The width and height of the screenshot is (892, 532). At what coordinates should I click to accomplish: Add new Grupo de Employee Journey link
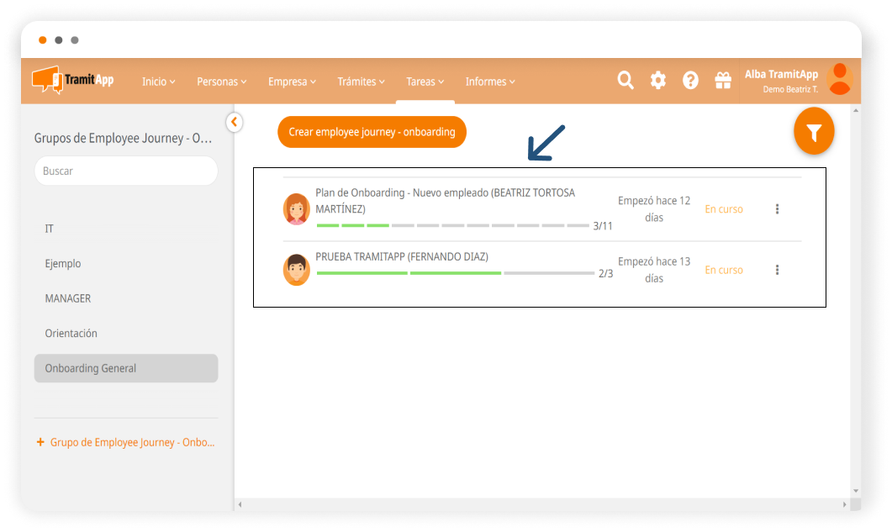point(126,442)
